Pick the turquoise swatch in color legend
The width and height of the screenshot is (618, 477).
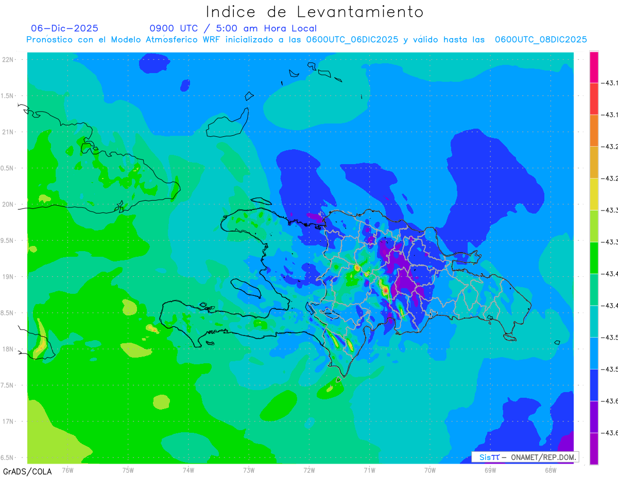[594, 322]
